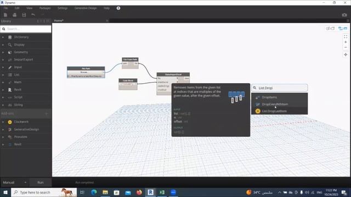Switch to Excel on taskbar
This screenshot has width=351, height=197.
(x=162, y=192)
